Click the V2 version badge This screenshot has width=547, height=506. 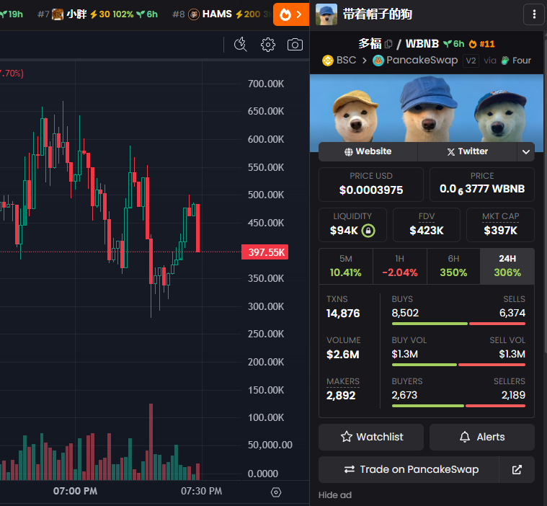click(471, 61)
